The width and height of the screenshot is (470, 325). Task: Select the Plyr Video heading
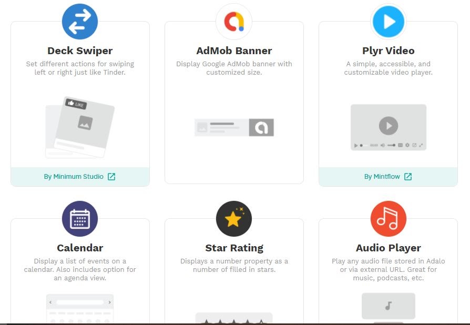pos(389,50)
